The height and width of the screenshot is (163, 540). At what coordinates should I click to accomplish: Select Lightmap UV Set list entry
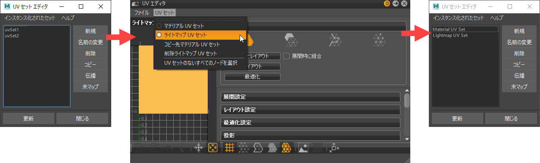click(x=465, y=35)
